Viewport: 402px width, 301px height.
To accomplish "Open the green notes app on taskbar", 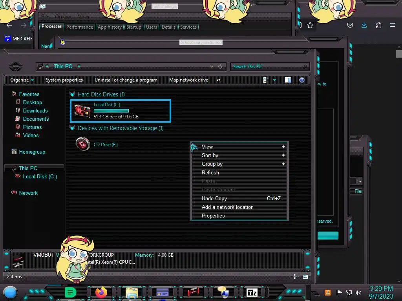I will click(70, 292).
